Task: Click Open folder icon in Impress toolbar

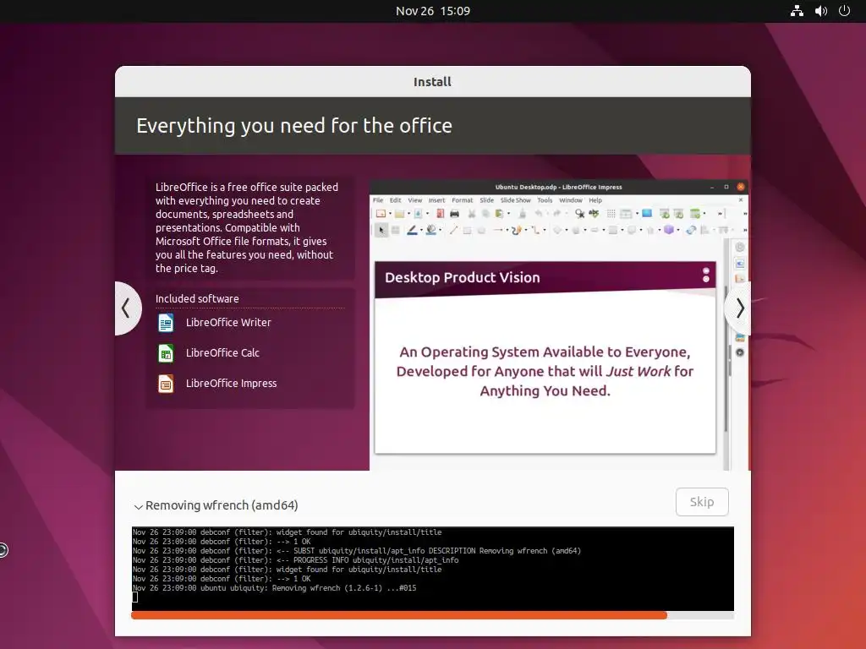Action: (x=399, y=214)
